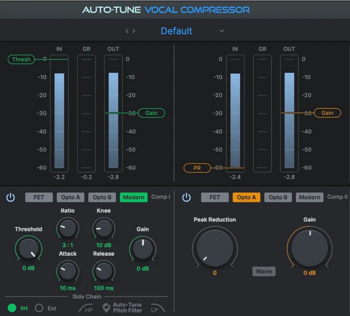The width and height of the screenshot is (350, 316).
Task: Activate Opto A mode on Comp II
Action: pos(246,197)
